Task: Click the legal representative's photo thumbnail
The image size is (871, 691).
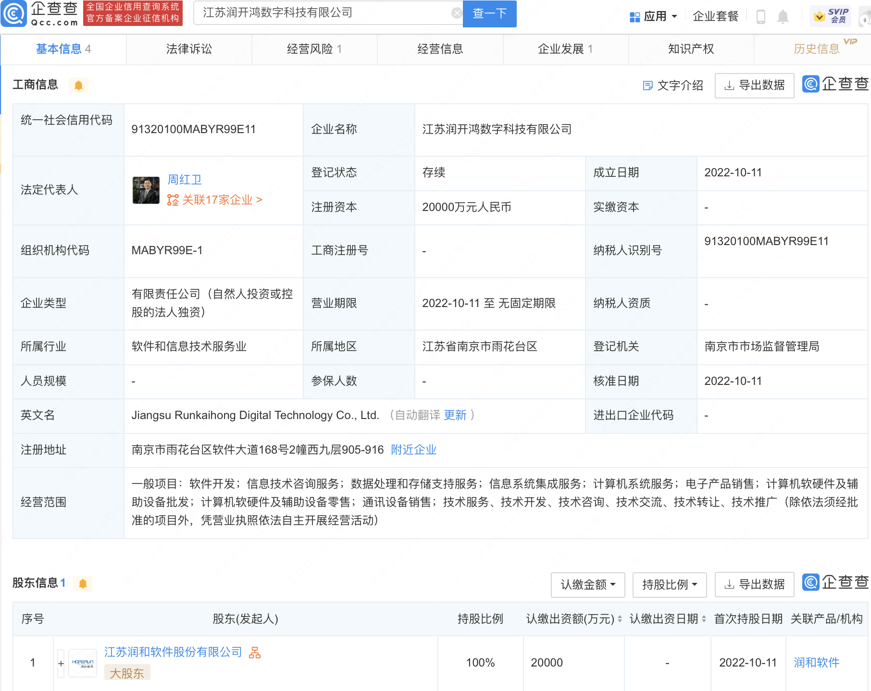Action: pos(146,190)
